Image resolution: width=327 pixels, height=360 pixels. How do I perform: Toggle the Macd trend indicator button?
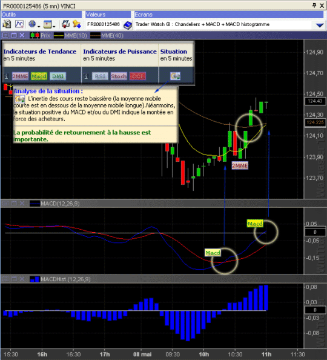point(39,76)
